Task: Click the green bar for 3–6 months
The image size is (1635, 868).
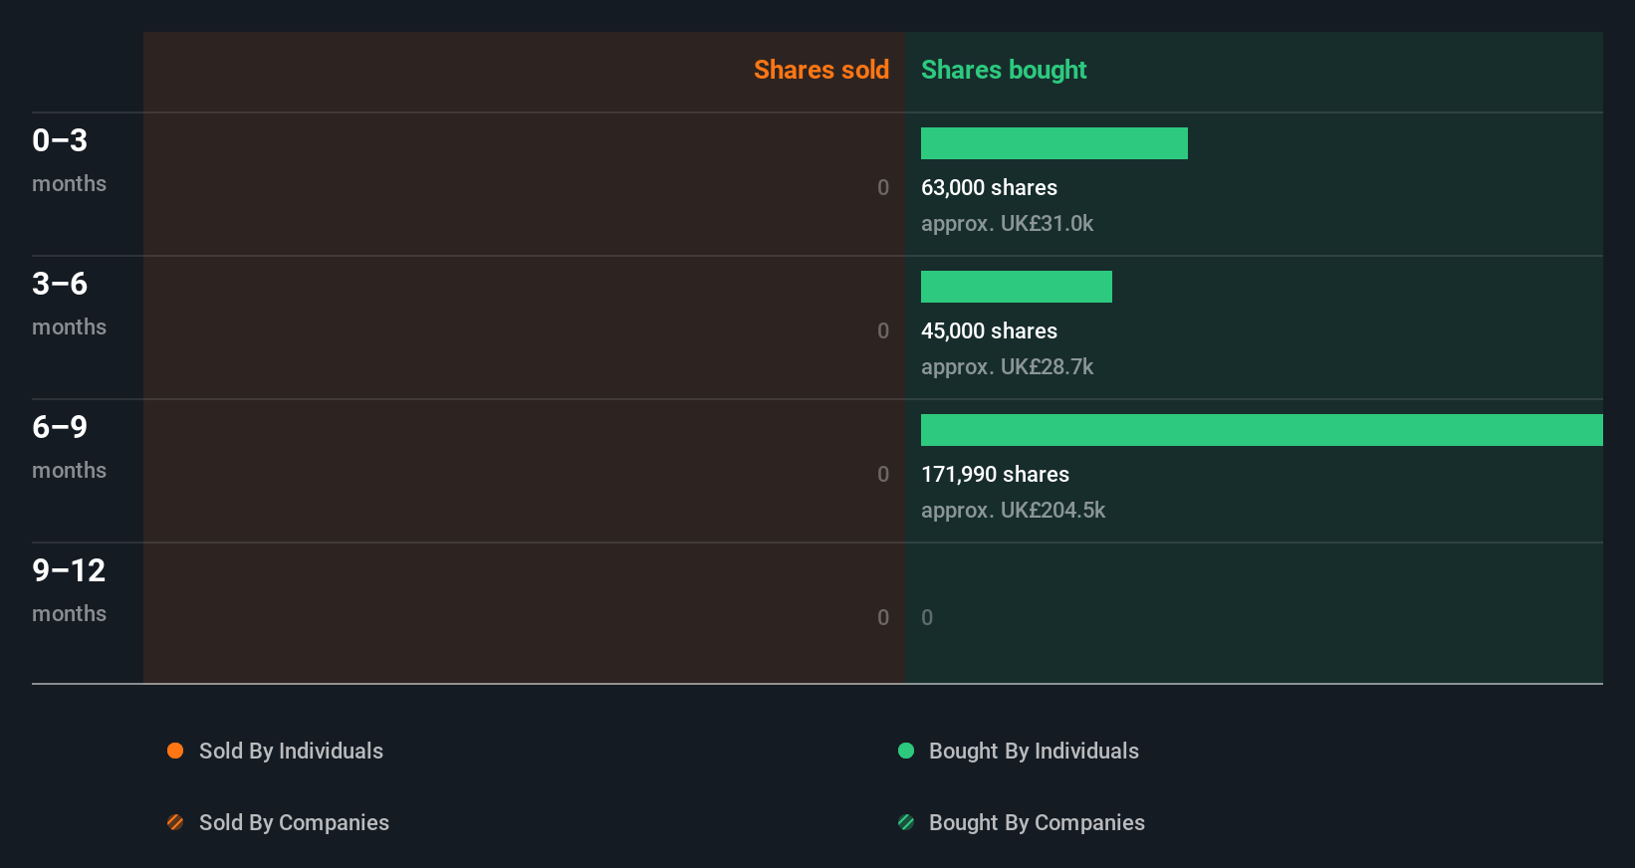Action: [x=1017, y=287]
